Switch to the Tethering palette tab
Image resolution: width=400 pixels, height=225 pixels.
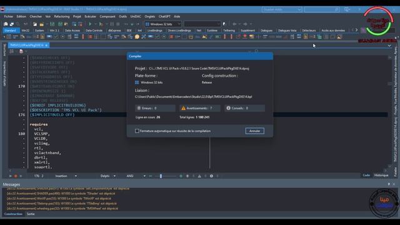(x=229, y=31)
